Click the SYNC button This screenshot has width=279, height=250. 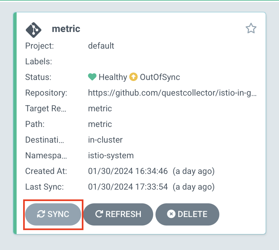(x=53, y=214)
